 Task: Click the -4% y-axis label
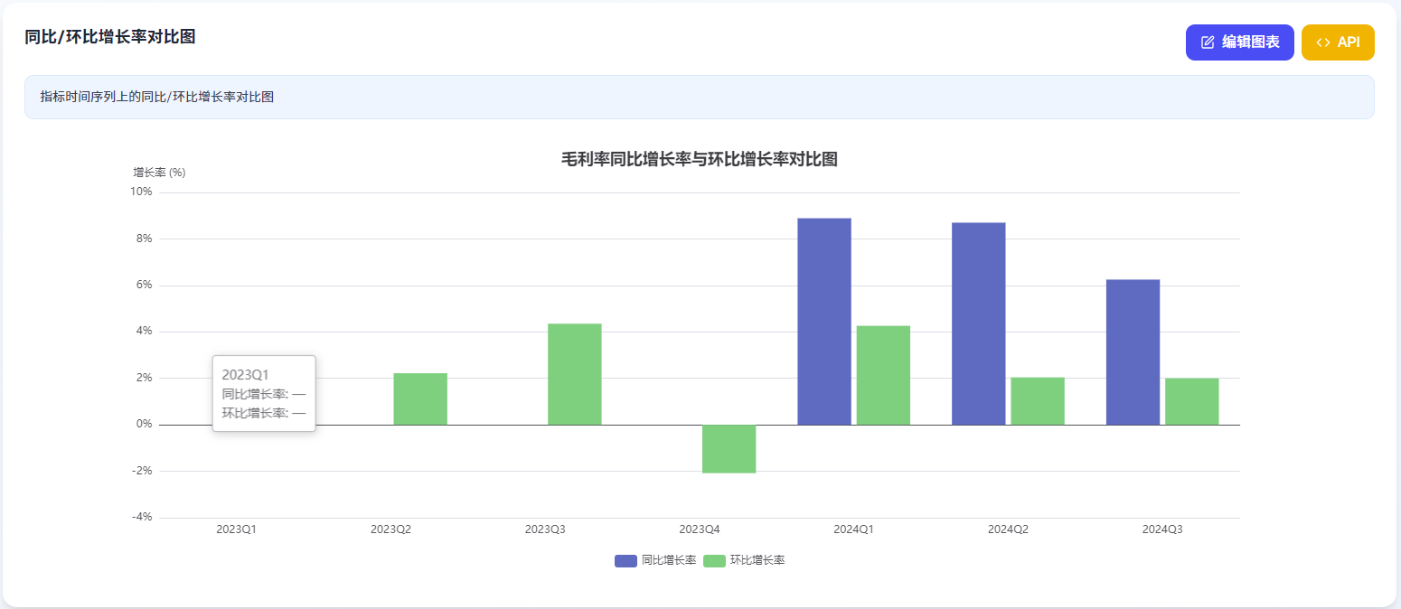tap(142, 518)
